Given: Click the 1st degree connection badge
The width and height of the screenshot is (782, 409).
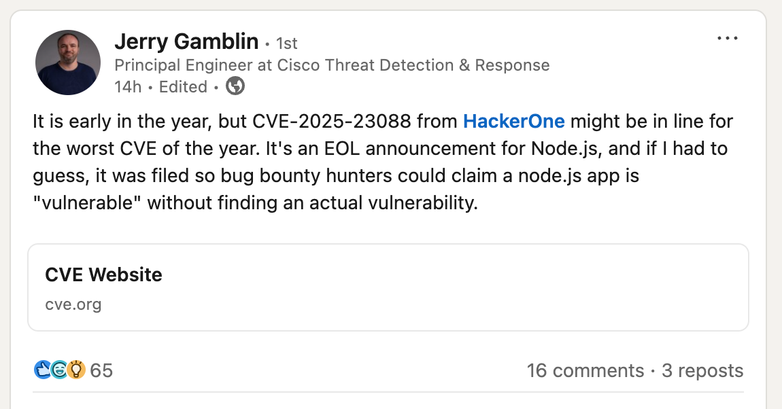Looking at the screenshot, I should pyautogui.click(x=286, y=43).
